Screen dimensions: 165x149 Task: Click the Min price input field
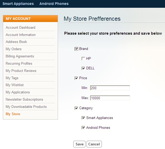point(110,88)
